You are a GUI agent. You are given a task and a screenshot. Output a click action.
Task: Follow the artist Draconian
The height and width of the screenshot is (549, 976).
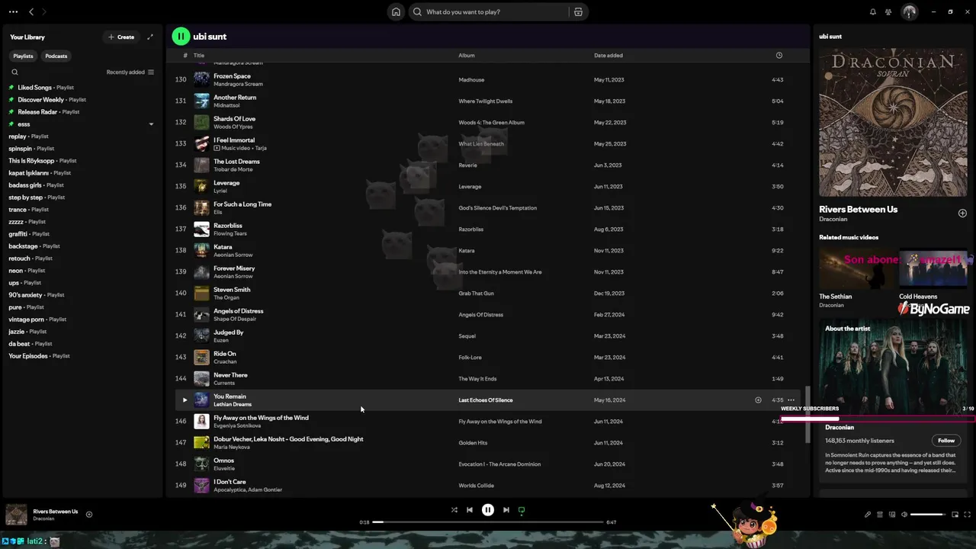[946, 440]
